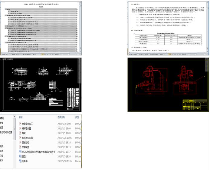Select the 目录 Word document icon
Screen dimensions: 210x170
pyautogui.click(x=20, y=156)
